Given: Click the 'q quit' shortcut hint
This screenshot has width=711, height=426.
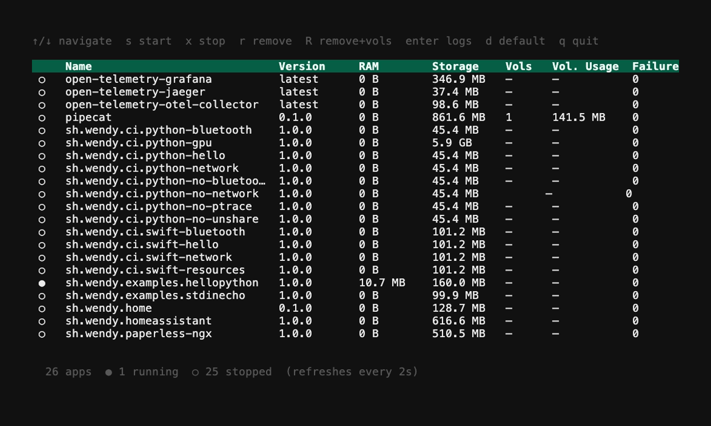Looking at the screenshot, I should pyautogui.click(x=578, y=41).
